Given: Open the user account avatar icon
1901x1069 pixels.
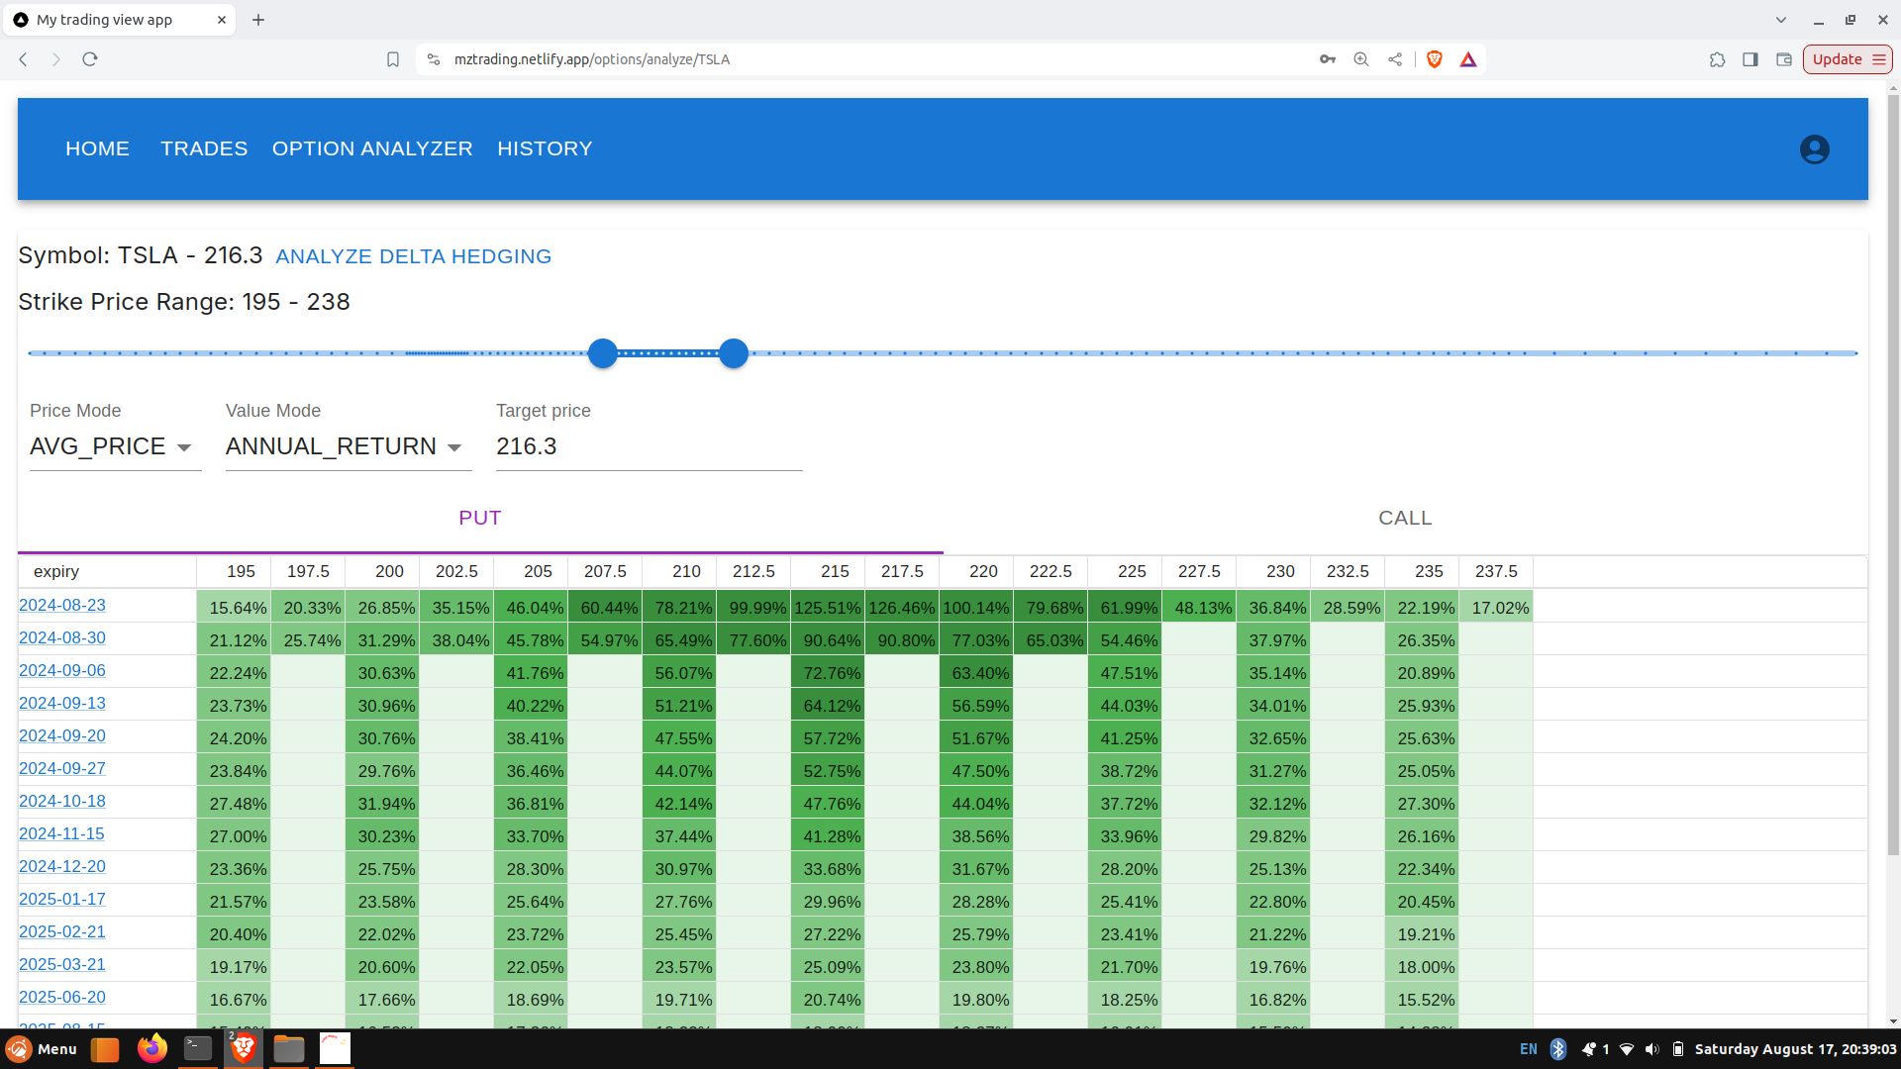Looking at the screenshot, I should point(1814,149).
